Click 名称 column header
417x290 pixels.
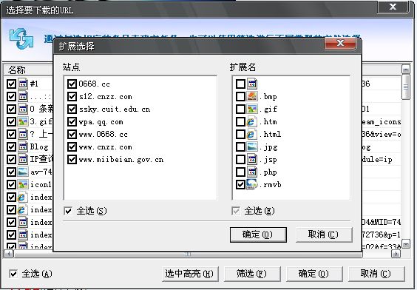pos(28,70)
